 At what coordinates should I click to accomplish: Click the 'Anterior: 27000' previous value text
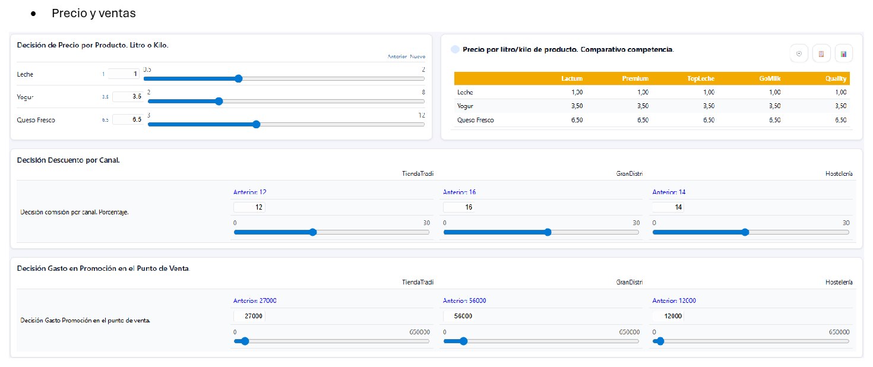[255, 300]
